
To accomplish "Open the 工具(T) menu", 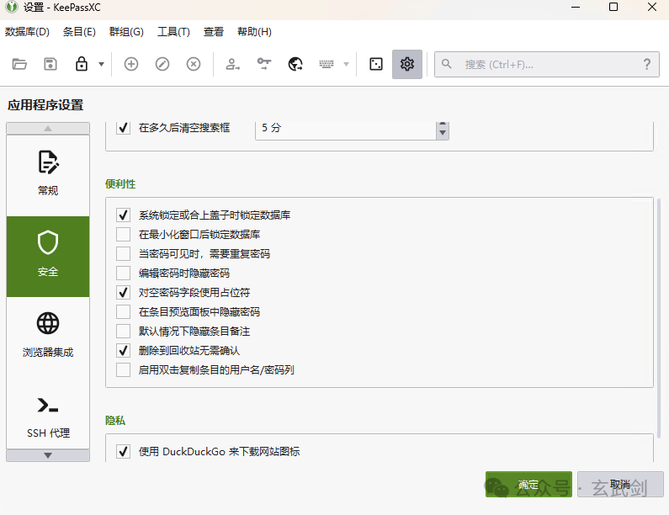I will [x=173, y=32].
